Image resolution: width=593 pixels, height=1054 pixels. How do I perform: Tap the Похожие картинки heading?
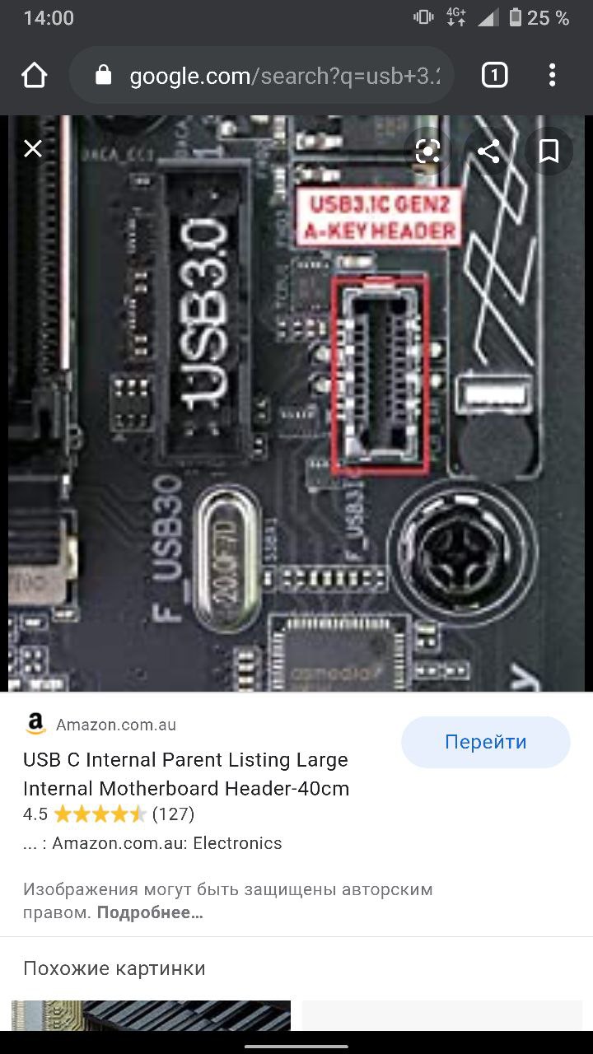coord(114,968)
